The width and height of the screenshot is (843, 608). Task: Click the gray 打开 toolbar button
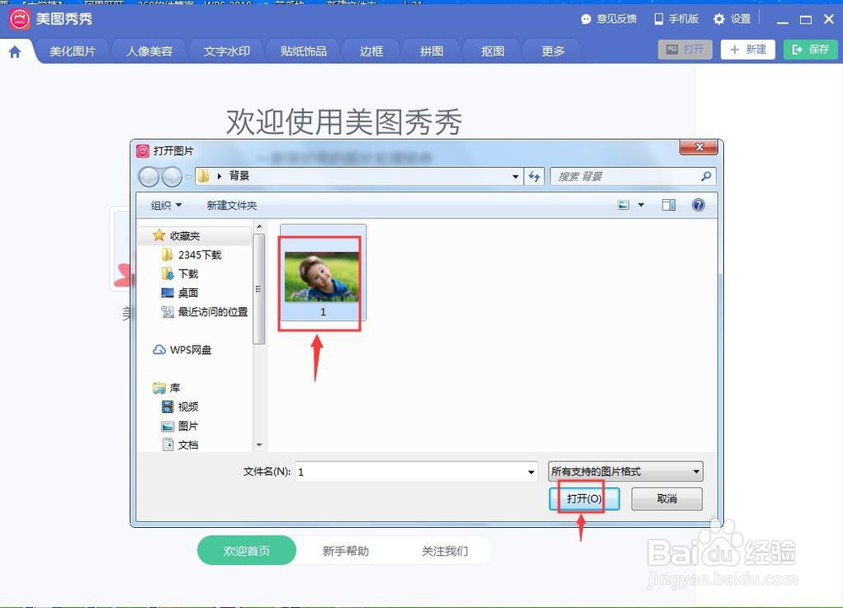tap(685, 50)
